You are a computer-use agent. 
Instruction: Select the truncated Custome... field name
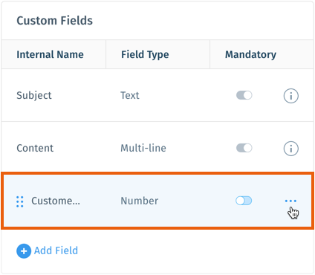pos(56,201)
